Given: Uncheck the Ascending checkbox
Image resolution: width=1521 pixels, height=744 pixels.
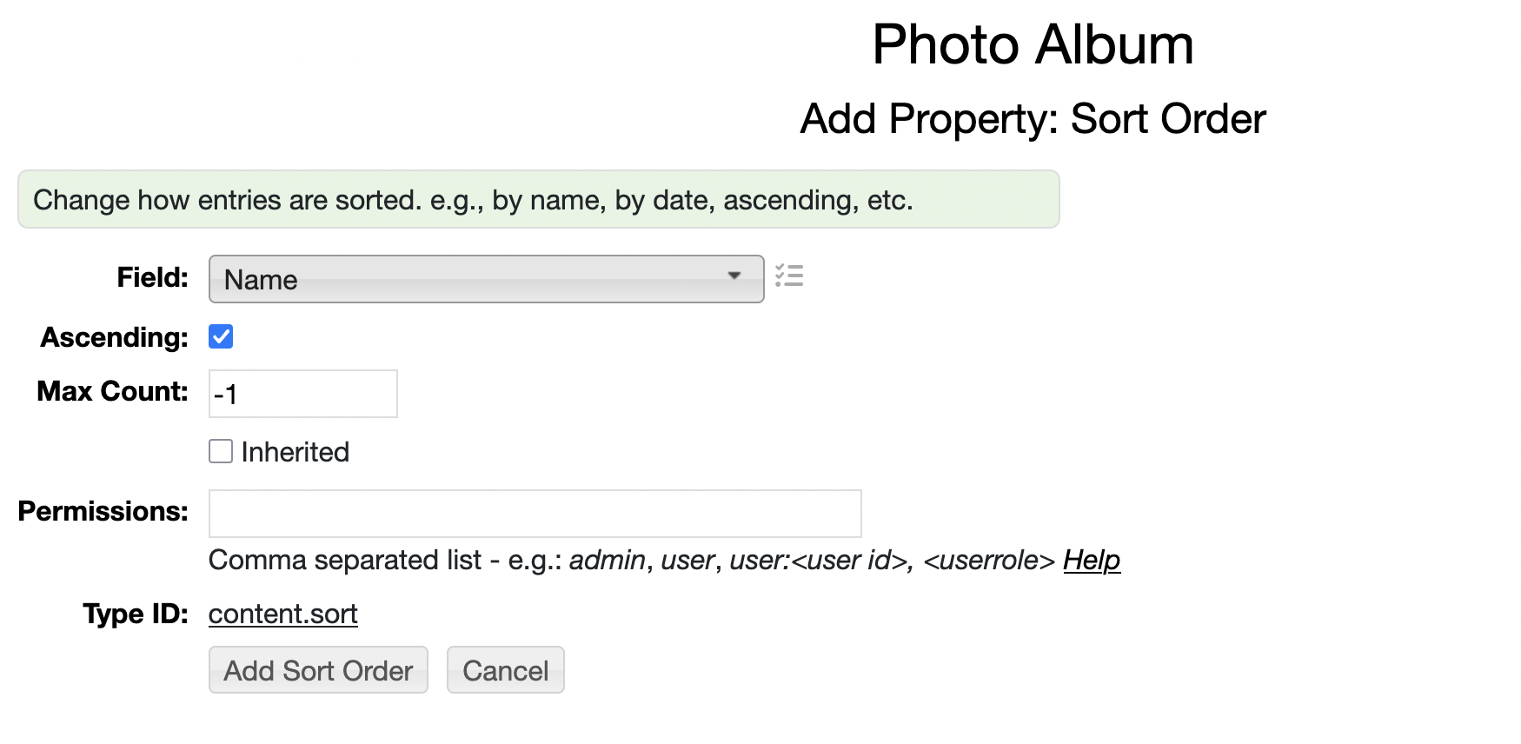Looking at the screenshot, I should 221,336.
